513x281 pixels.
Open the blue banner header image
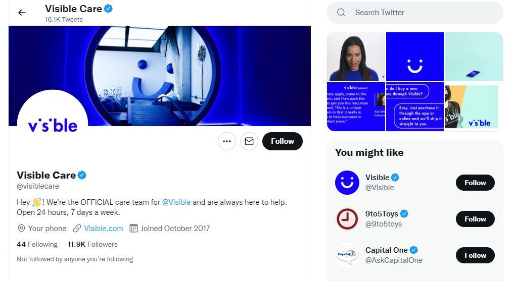click(x=160, y=76)
